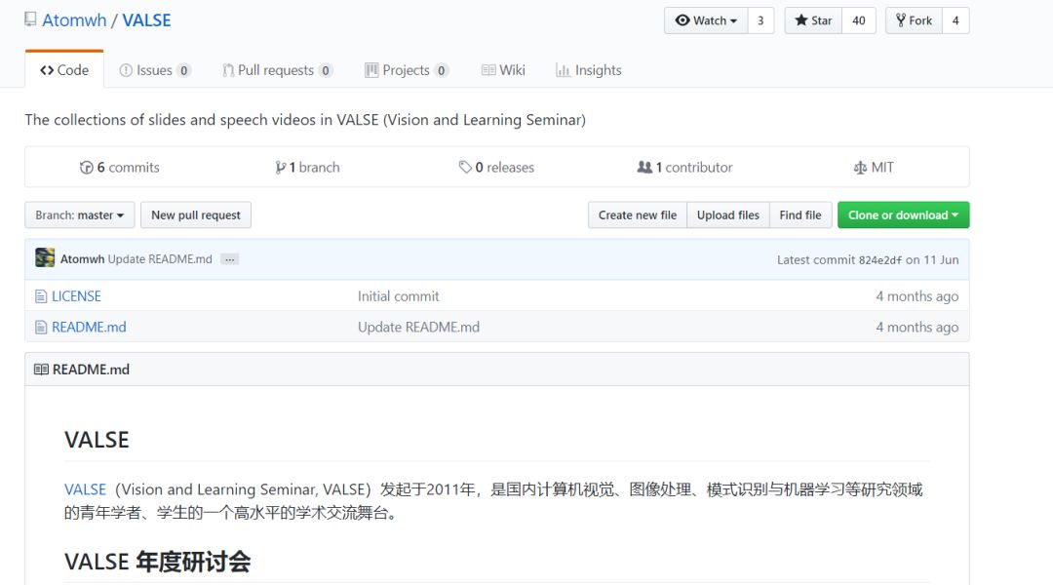View the 1 contributor page
The width and height of the screenshot is (1053, 585).
684,168
